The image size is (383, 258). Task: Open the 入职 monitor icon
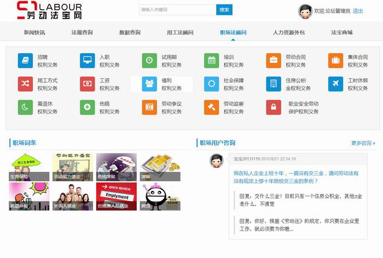[x=88, y=60]
